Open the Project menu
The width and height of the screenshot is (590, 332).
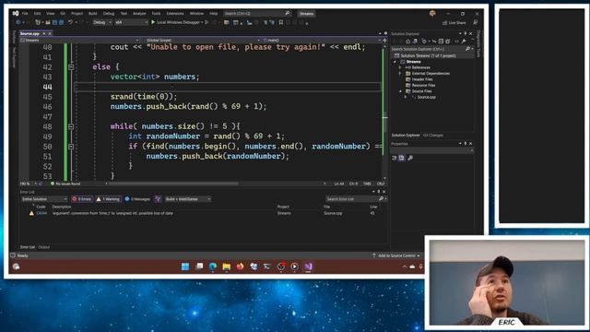click(x=77, y=13)
